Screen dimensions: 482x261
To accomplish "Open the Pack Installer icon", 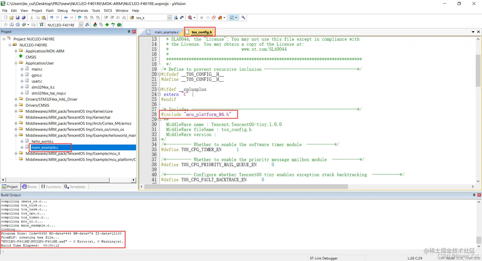I will pyautogui.click(x=119, y=25).
